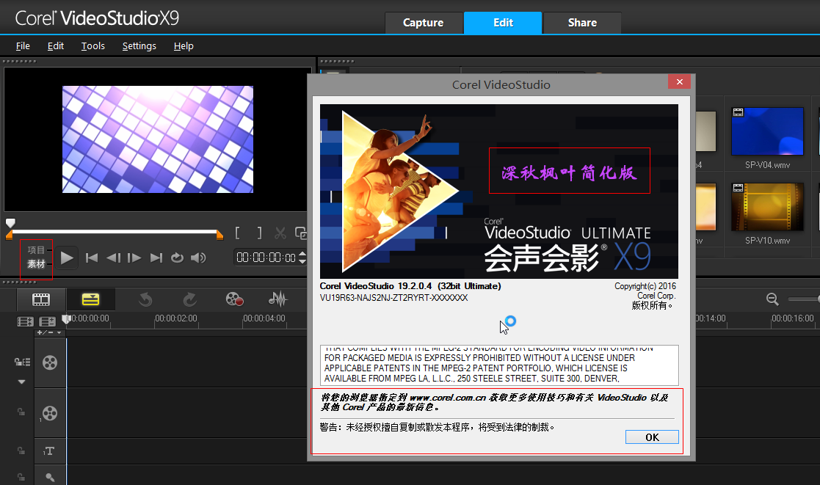Split clip with the scissors icon

tap(280, 233)
